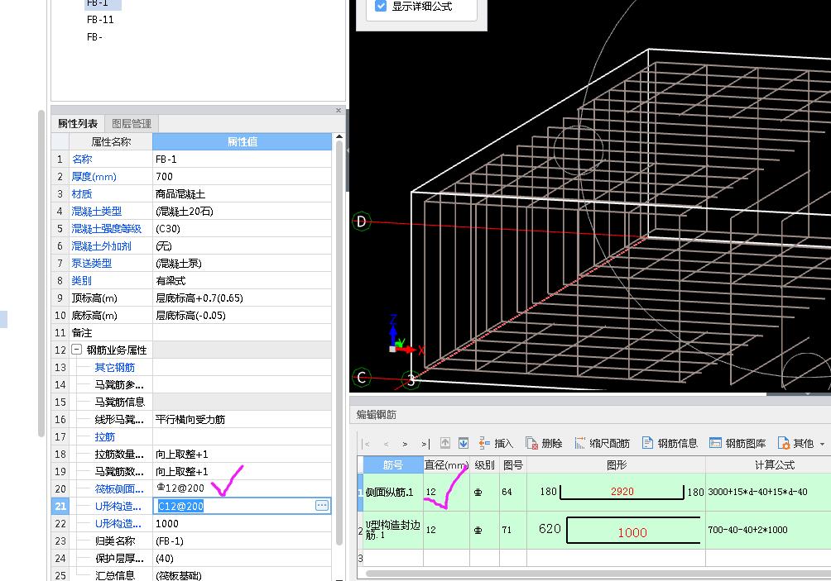Click the 2920 rebar shape dimension
Screen dimensions: 831x581
[x=622, y=491]
